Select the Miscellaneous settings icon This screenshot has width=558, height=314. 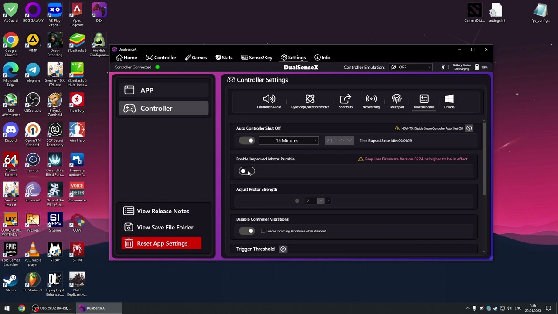click(x=424, y=101)
